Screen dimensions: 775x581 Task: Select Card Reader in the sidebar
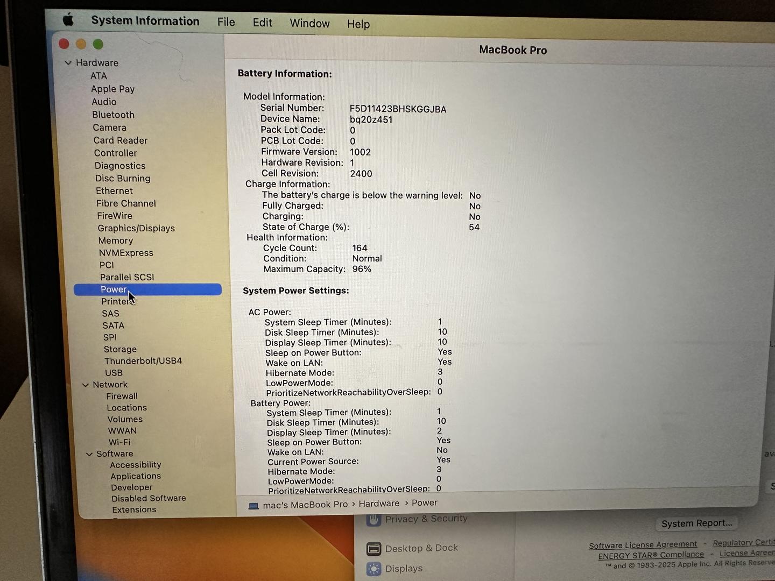click(120, 140)
